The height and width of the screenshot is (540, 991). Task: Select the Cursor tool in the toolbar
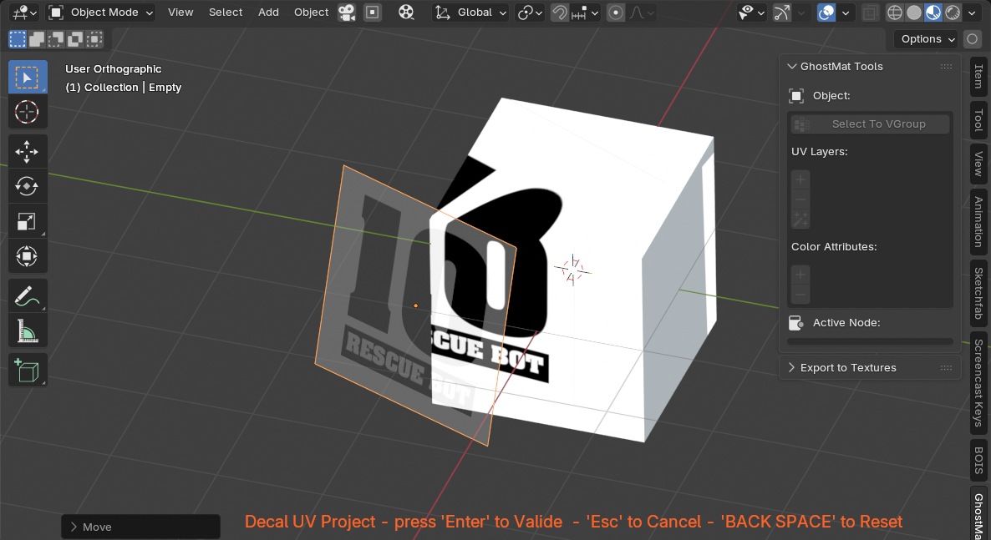point(27,112)
